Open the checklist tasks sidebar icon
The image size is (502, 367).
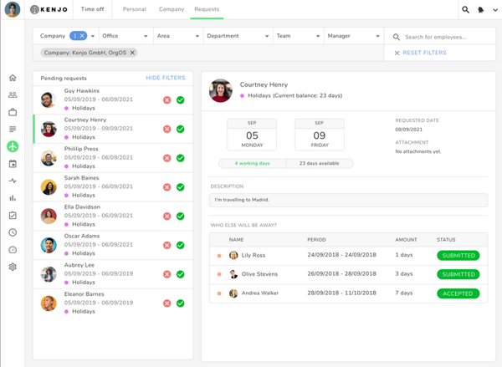(13, 216)
